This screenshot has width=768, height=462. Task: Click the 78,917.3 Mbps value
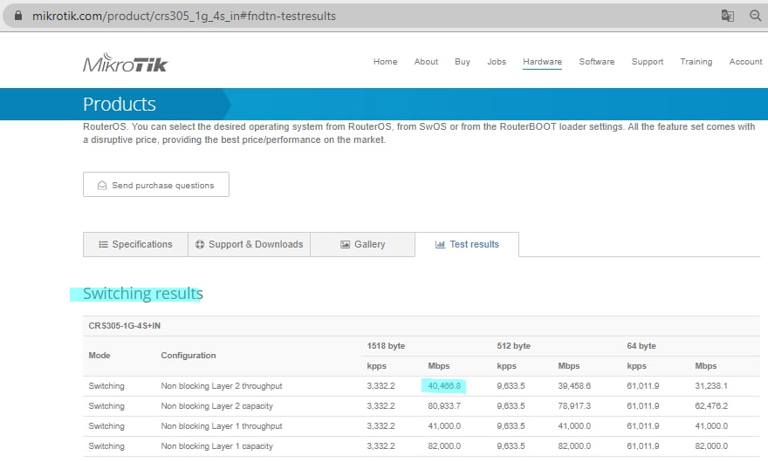574,406
